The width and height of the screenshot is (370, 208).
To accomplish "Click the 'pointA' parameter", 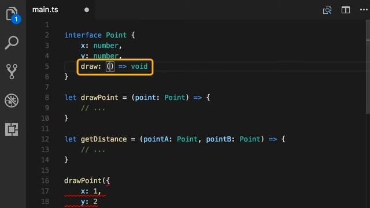I will pyautogui.click(x=156, y=139).
